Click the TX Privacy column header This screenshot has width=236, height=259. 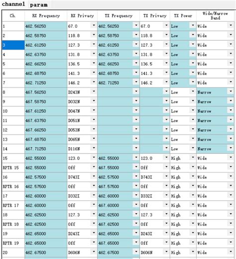[155, 16]
